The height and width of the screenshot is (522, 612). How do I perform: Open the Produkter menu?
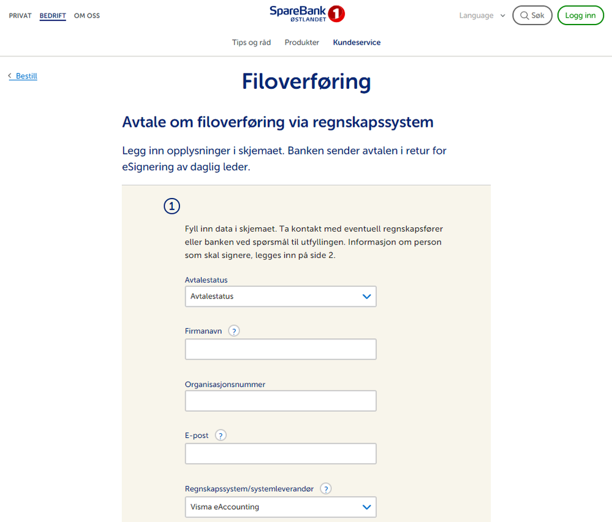point(302,42)
